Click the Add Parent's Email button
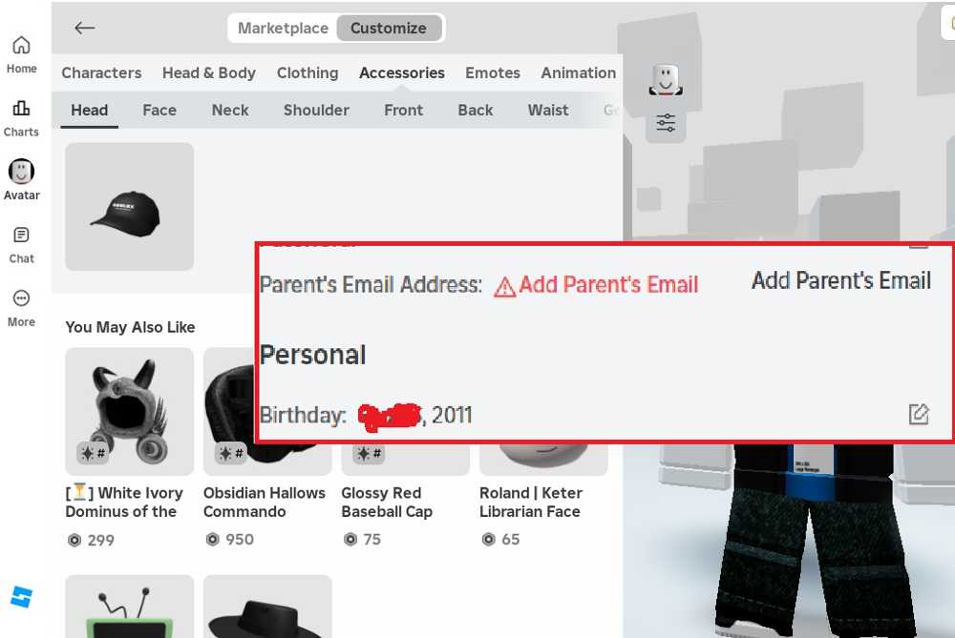This screenshot has width=955, height=638. click(x=841, y=280)
